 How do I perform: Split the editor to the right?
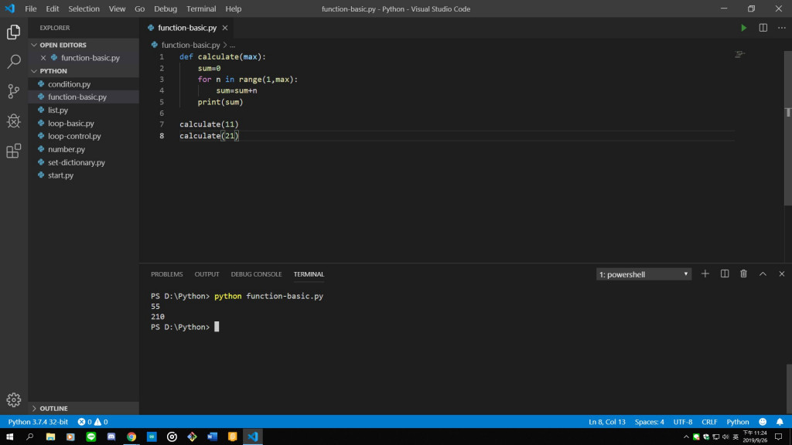tap(763, 28)
